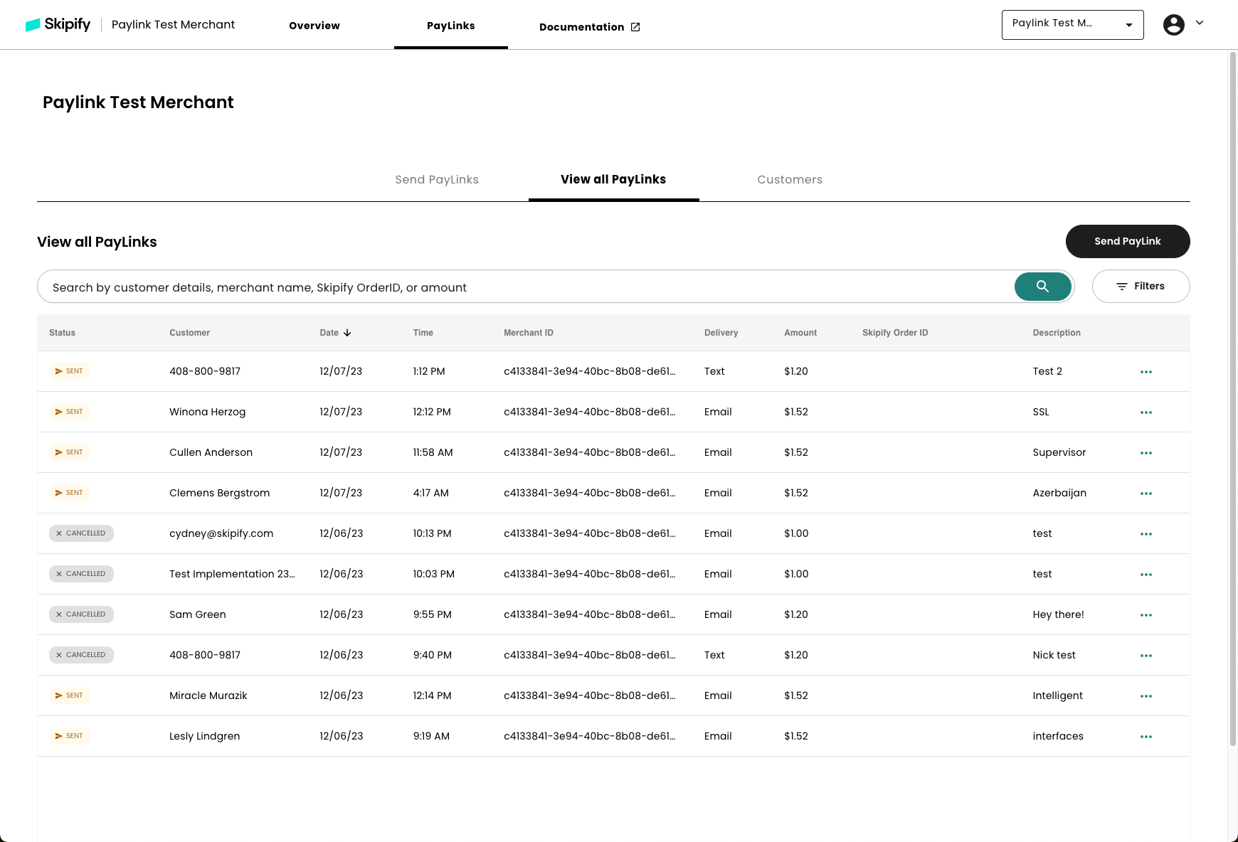Viewport: 1238px width, 842px height.
Task: Click the SENT badge for Lesly Lindgren
Action: (x=70, y=736)
